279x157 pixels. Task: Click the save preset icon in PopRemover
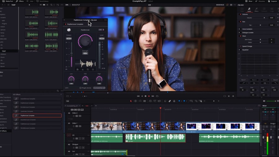click(x=77, y=70)
